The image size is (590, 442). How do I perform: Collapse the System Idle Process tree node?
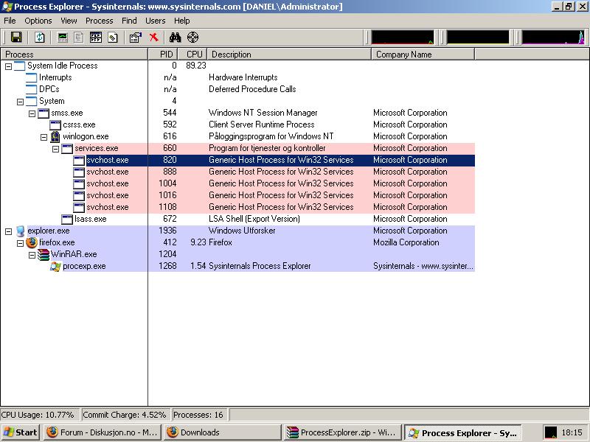click(x=8, y=66)
